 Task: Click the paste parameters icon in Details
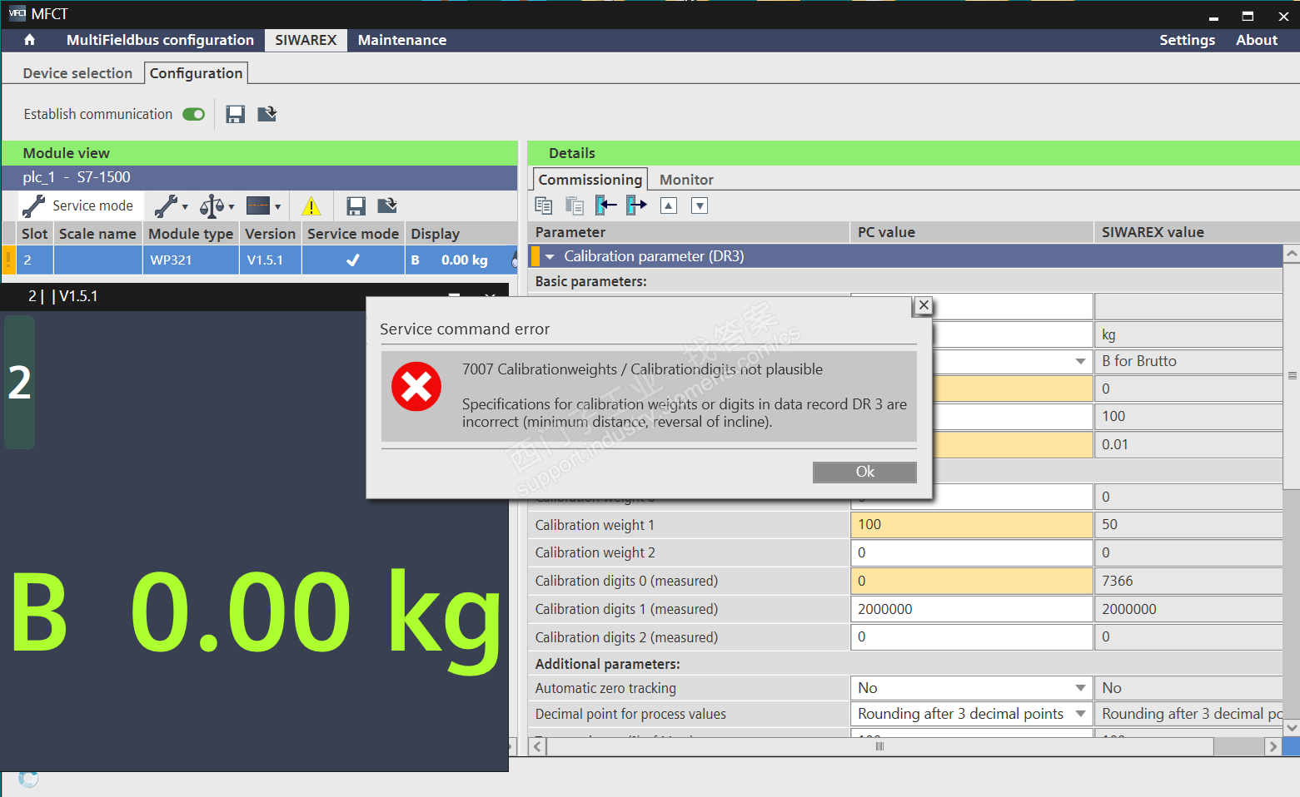click(x=575, y=205)
